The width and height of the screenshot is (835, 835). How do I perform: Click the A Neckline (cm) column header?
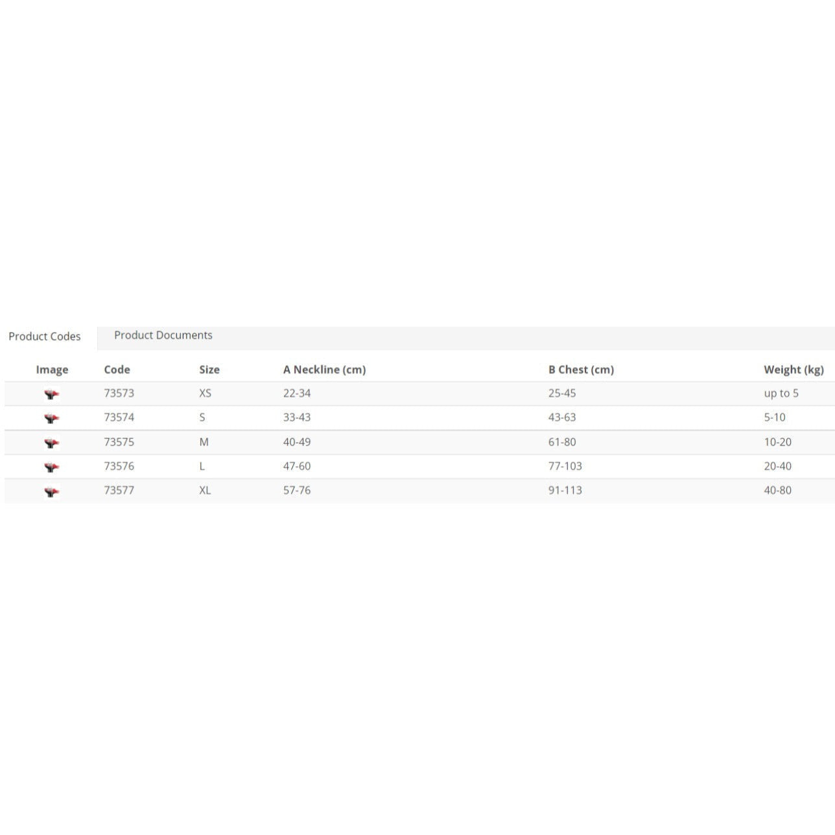pos(324,370)
